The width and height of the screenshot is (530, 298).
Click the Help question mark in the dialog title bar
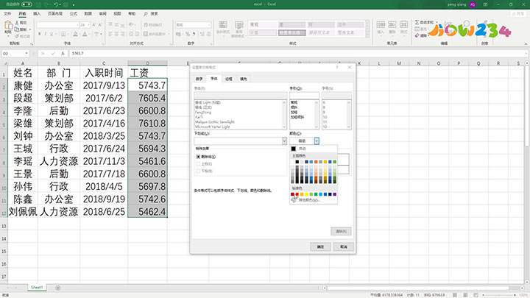click(x=337, y=67)
